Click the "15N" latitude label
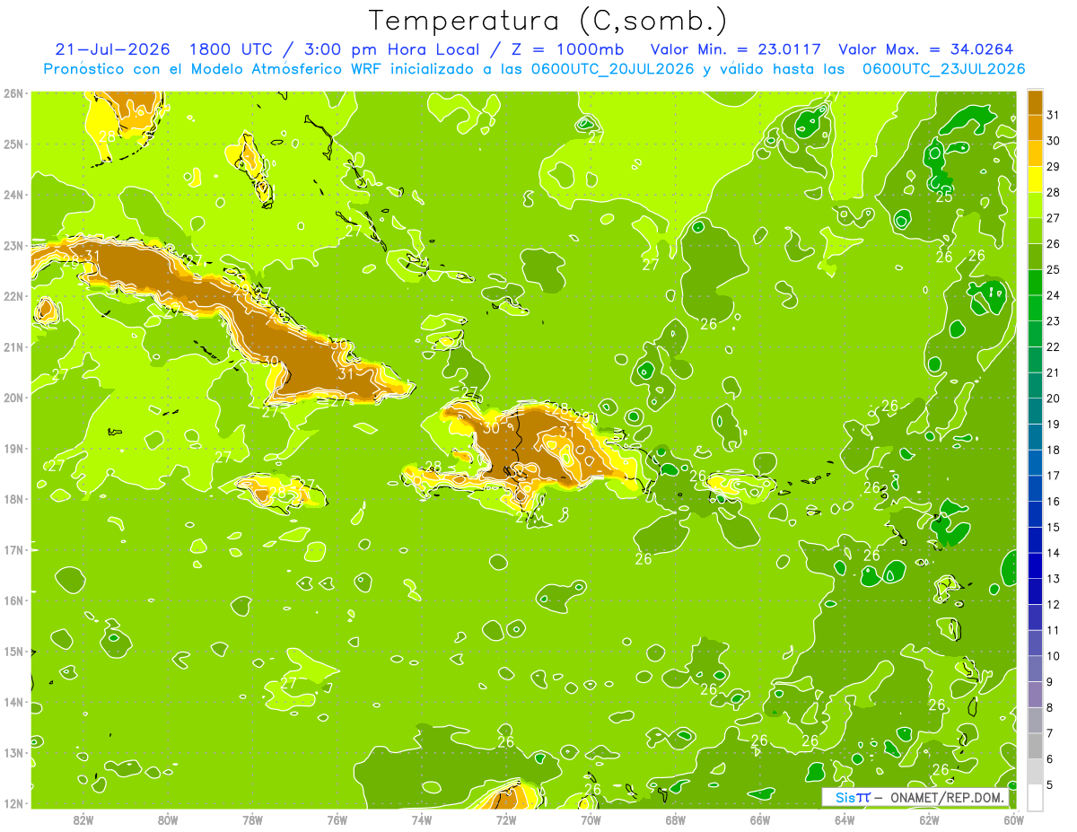 click(x=13, y=651)
